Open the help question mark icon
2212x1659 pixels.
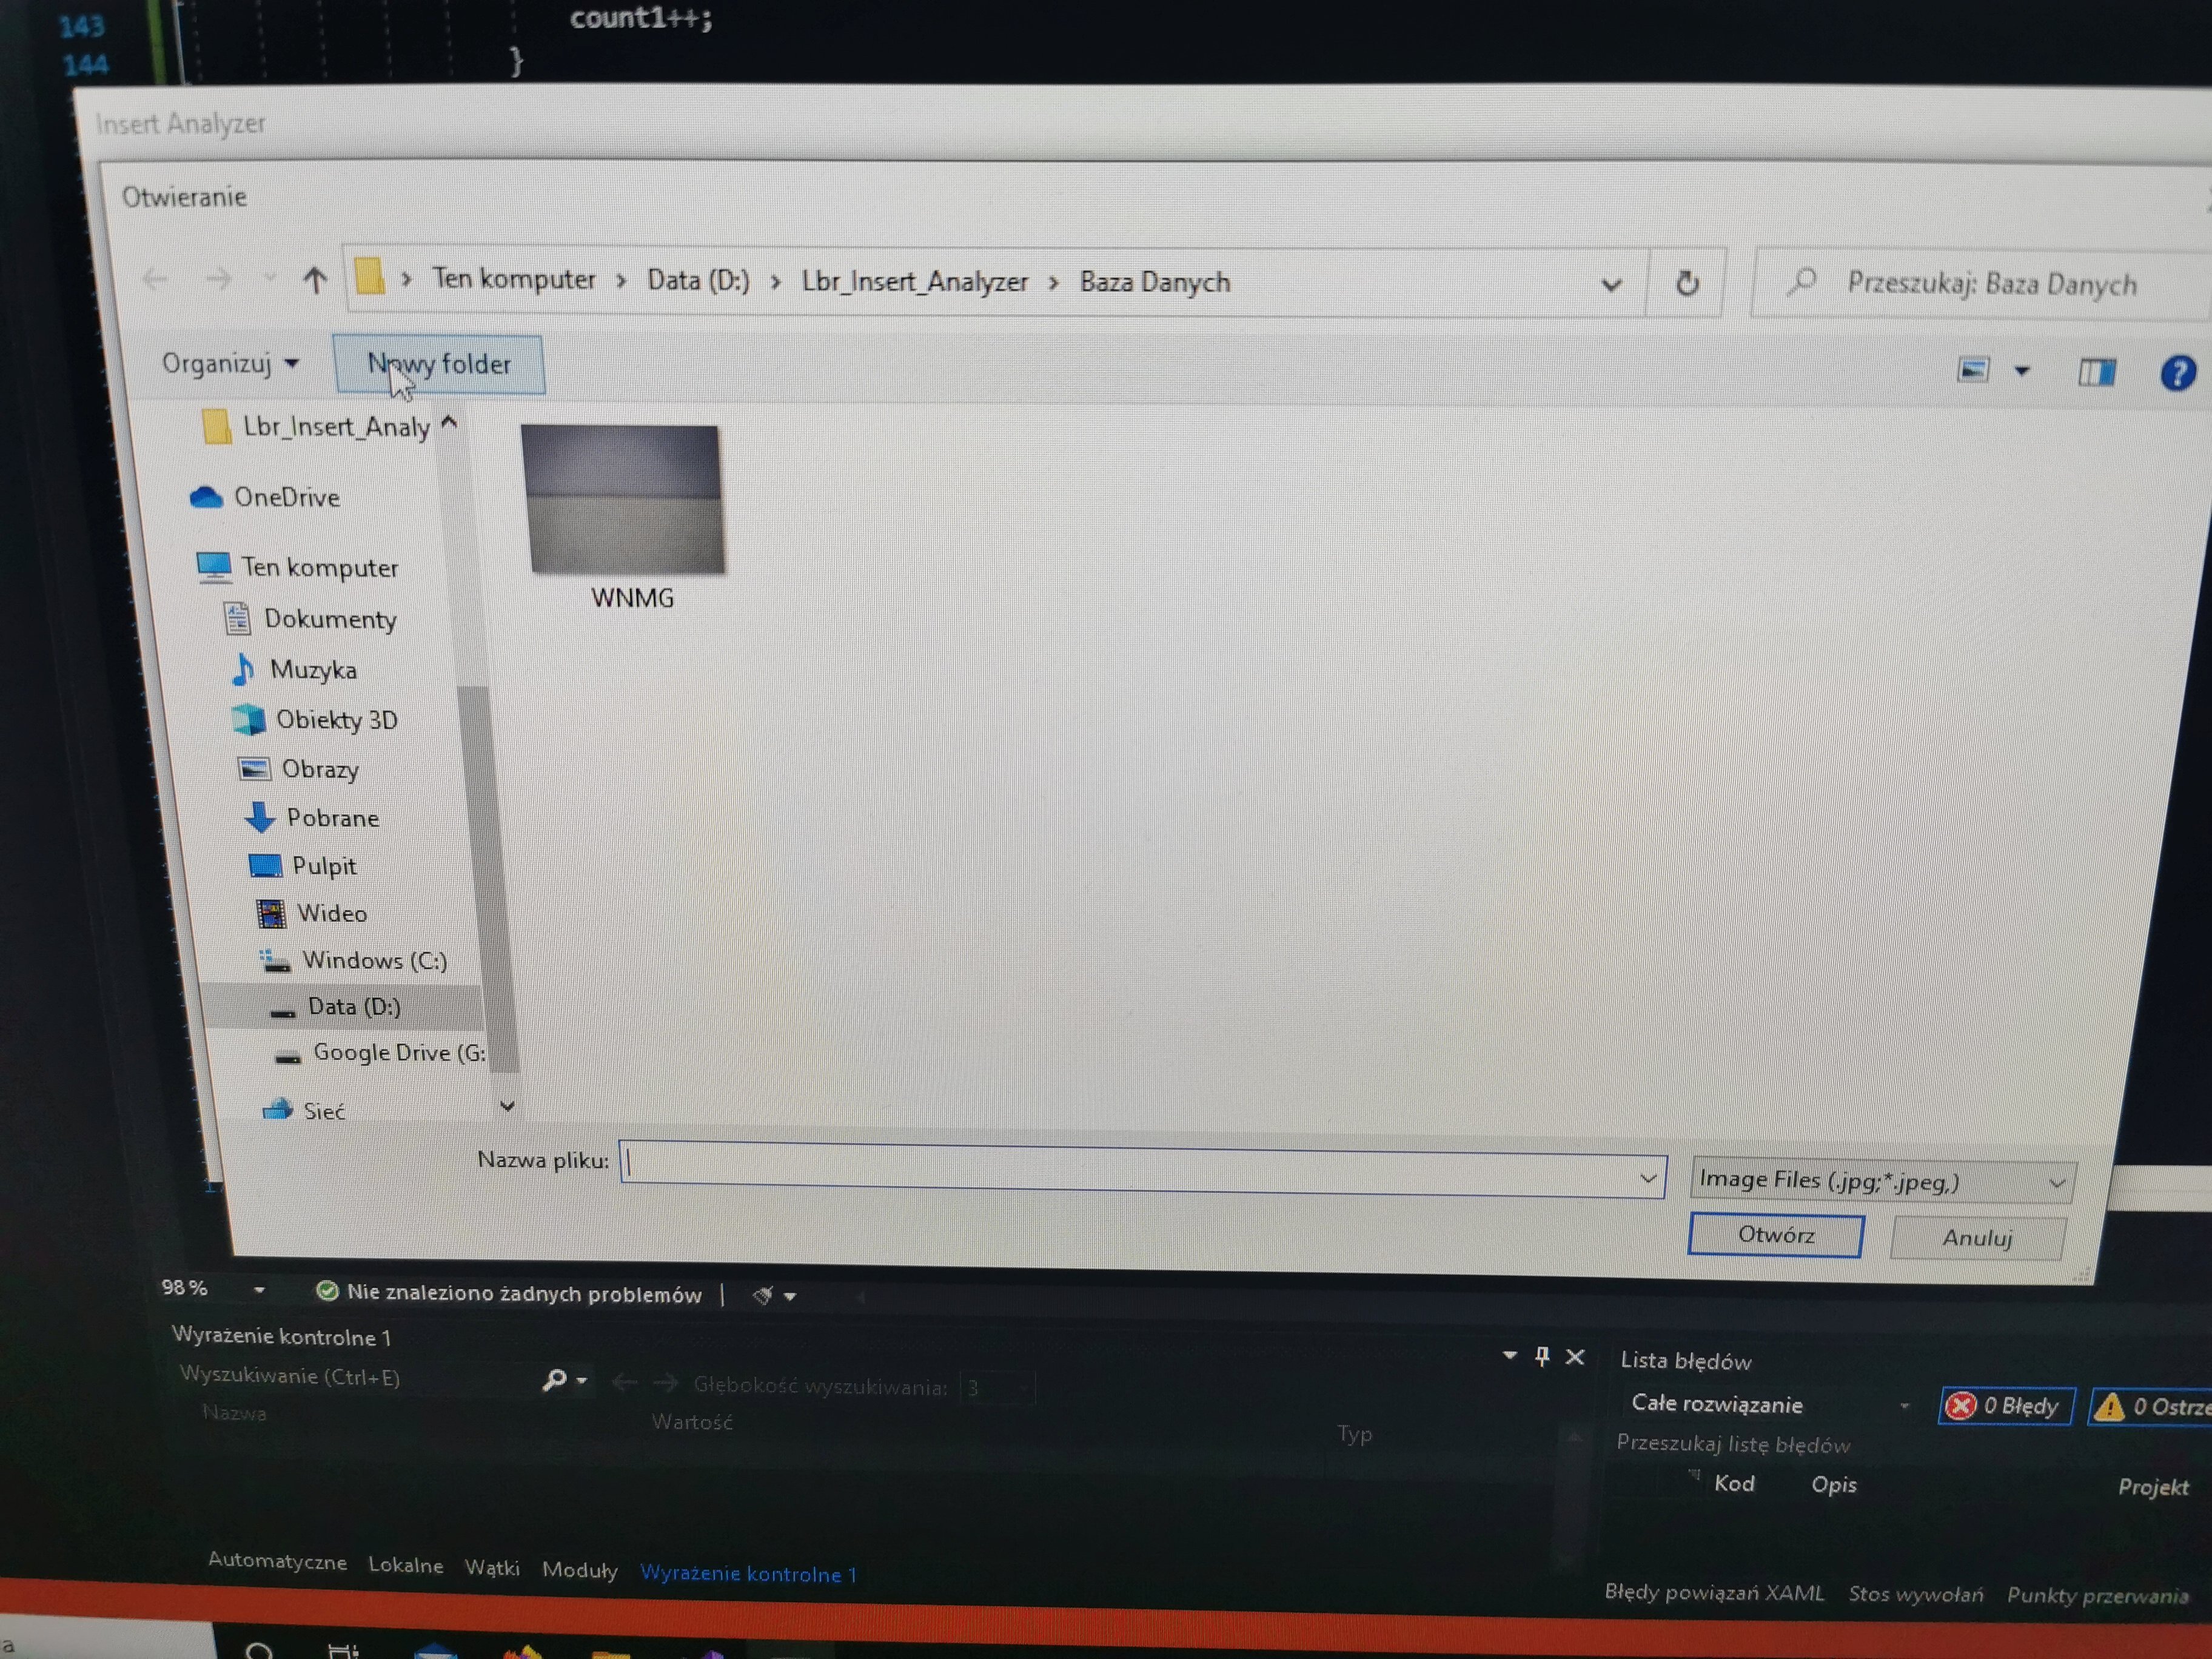pyautogui.click(x=2177, y=373)
